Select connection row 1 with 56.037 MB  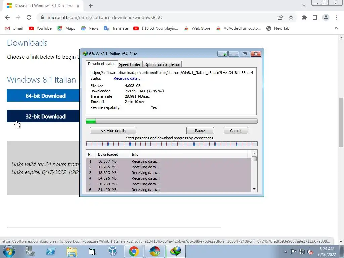[169, 161]
